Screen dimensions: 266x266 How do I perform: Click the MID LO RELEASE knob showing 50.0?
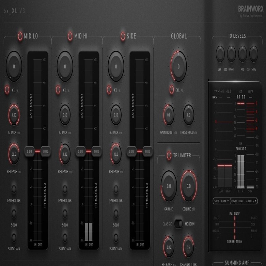(x=14, y=154)
